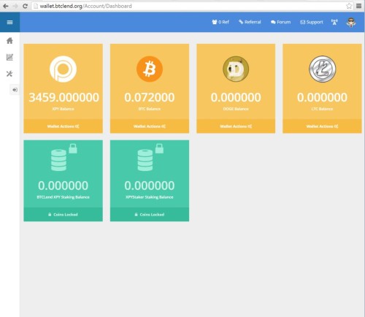Open the user avatar menu
365x317 pixels.
350,22
